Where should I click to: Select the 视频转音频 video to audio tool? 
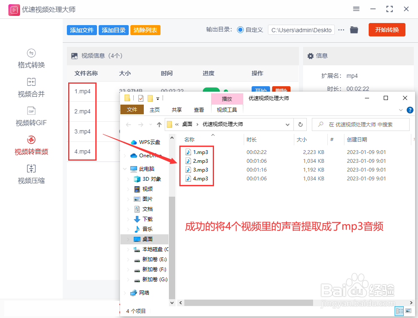(31, 145)
